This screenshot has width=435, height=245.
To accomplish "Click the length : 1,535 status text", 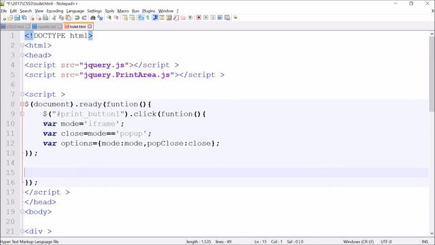I will click(x=198, y=242).
